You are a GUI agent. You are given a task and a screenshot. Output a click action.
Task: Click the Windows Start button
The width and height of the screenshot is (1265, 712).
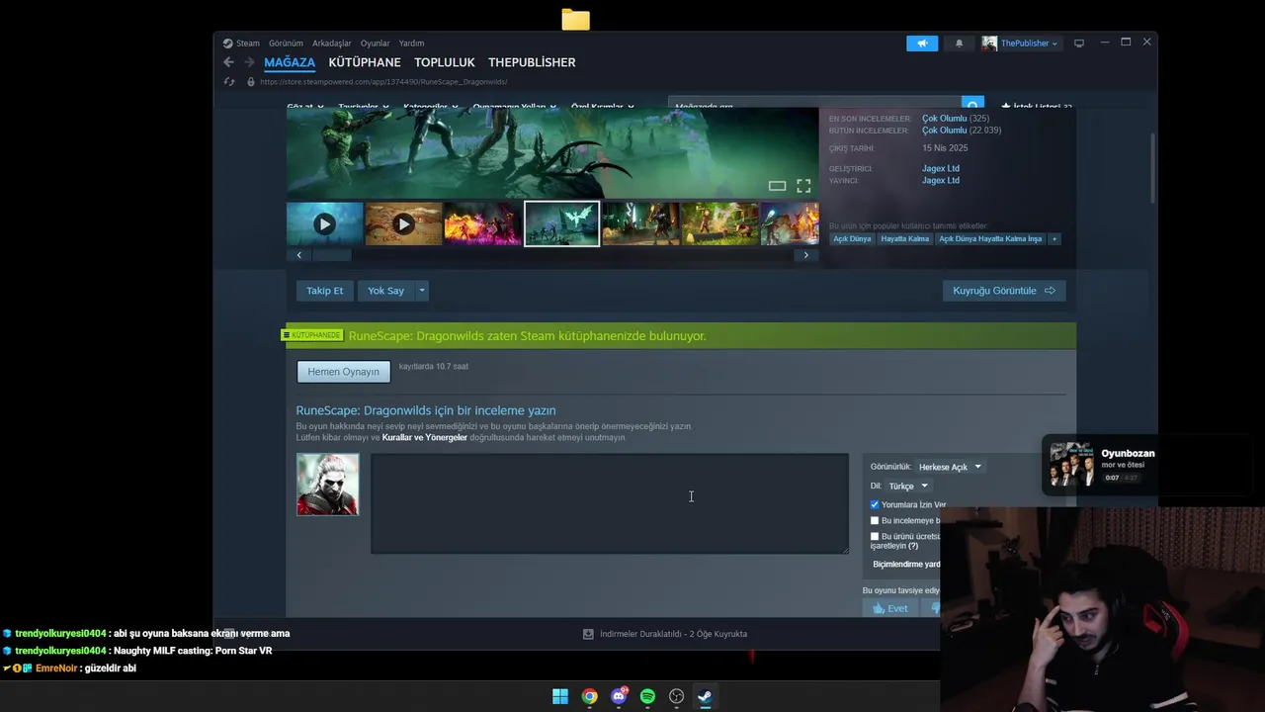click(x=560, y=696)
